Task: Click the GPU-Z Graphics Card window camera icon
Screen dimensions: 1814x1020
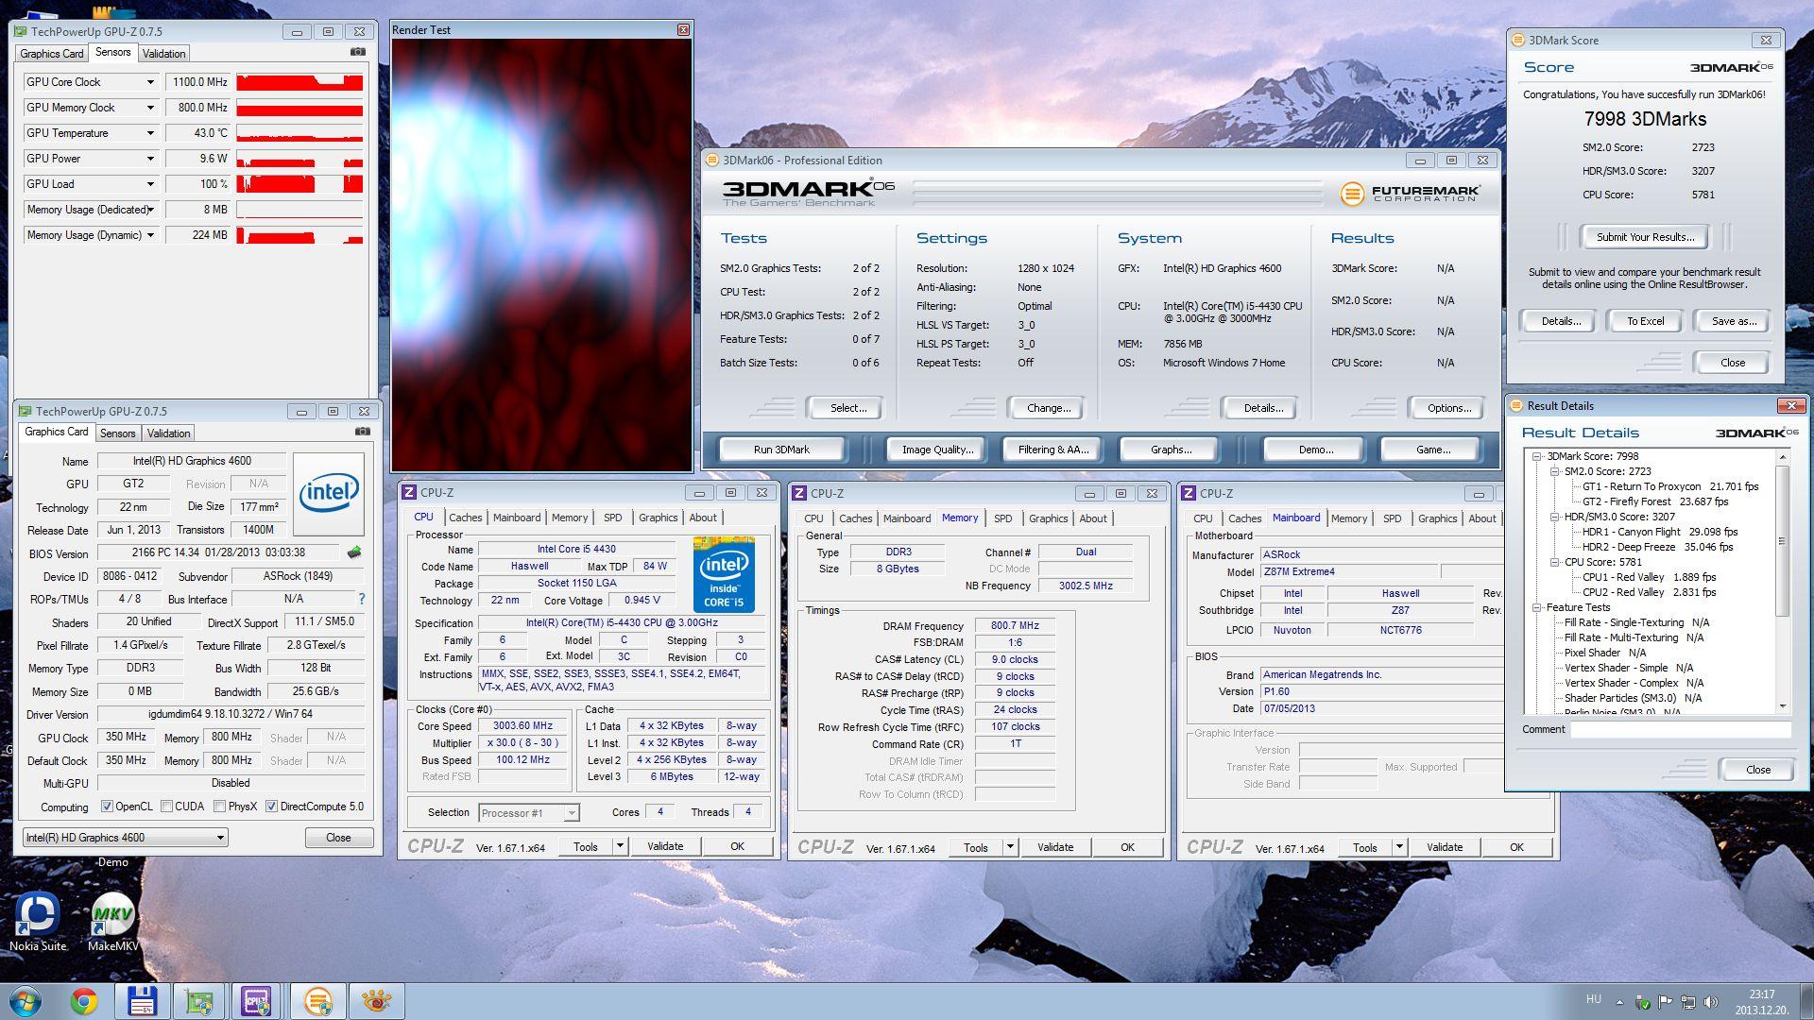Action: click(x=362, y=432)
